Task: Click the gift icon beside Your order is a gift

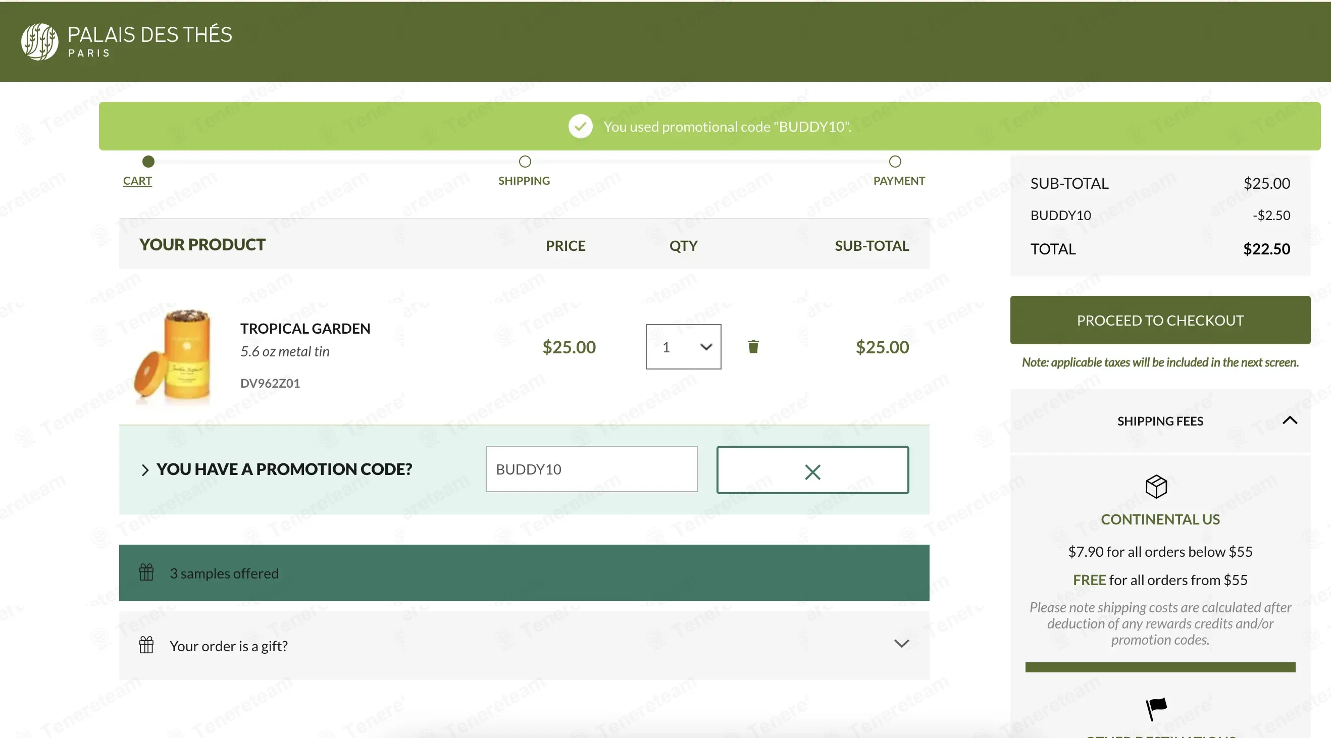Action: [146, 645]
